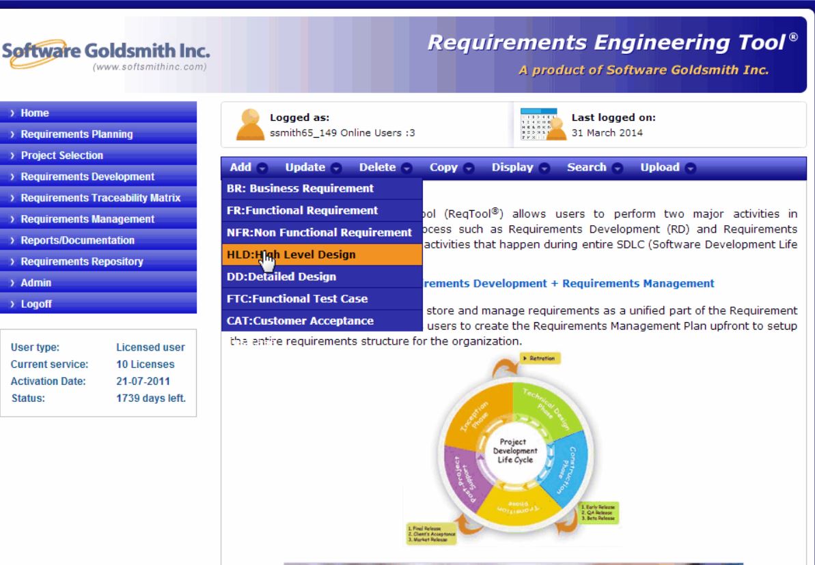Open the Delete dropdown arrow
815x565 pixels.
pos(407,169)
